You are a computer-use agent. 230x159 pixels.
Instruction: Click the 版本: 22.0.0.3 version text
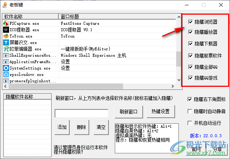(x=206, y=136)
